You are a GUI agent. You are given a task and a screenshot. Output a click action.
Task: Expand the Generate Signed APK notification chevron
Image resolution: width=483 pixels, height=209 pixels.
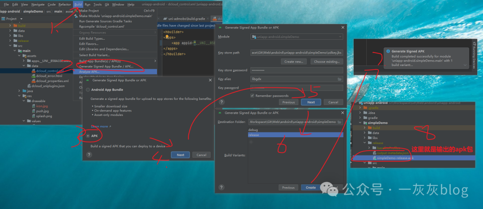point(465,65)
